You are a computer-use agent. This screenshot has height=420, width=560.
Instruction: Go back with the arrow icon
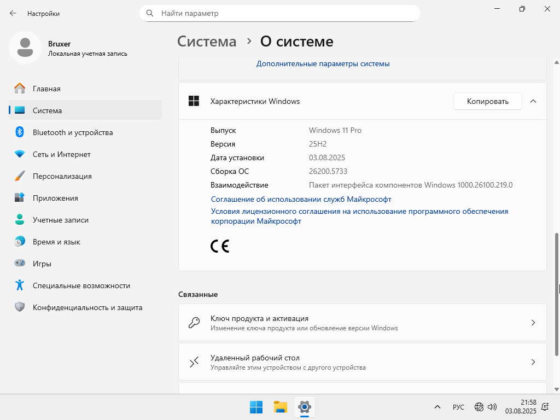click(x=13, y=13)
